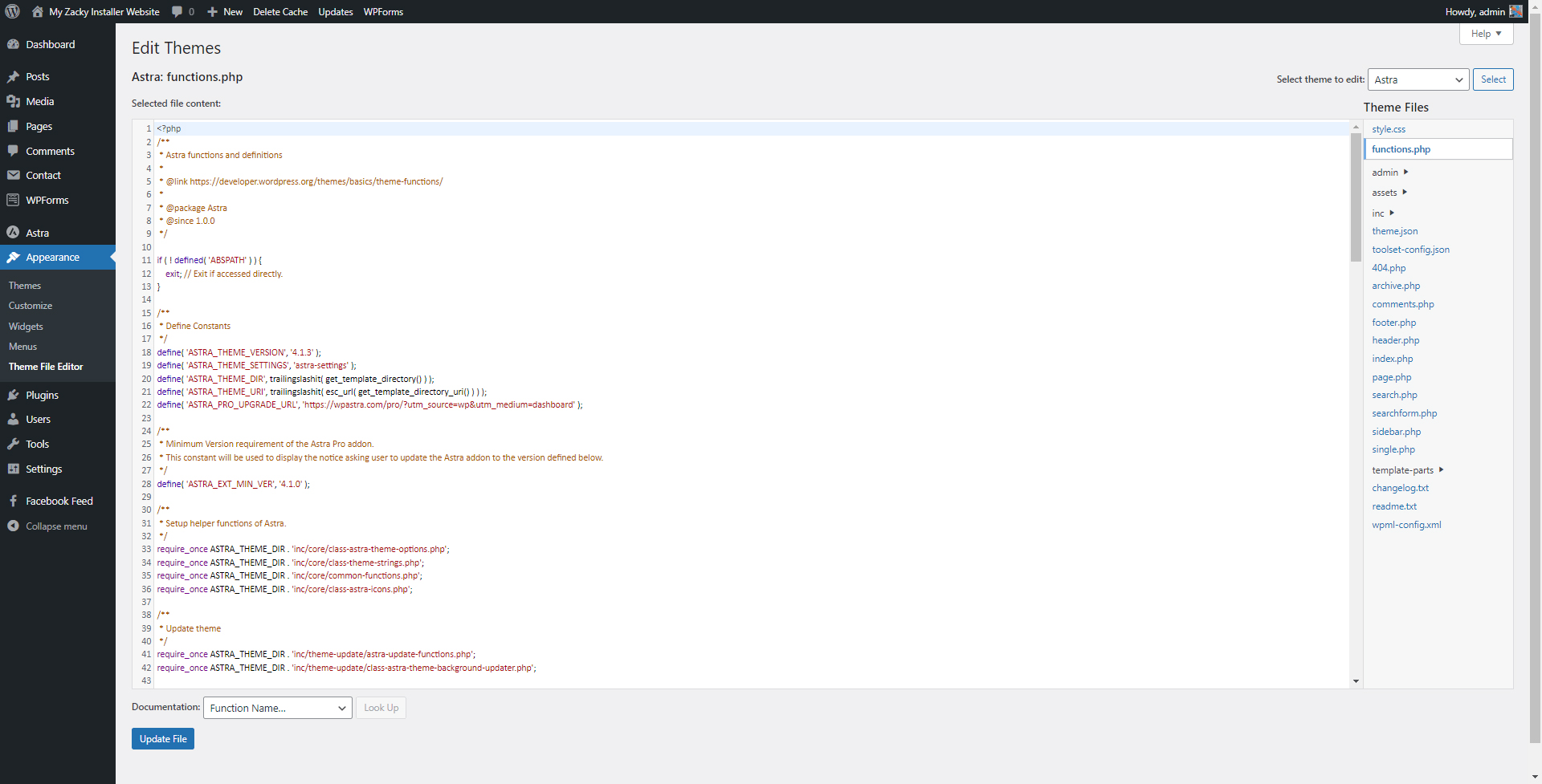Open searchform.php file

[x=1405, y=413]
